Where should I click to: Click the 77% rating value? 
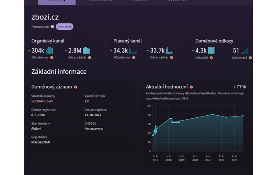coord(241,87)
